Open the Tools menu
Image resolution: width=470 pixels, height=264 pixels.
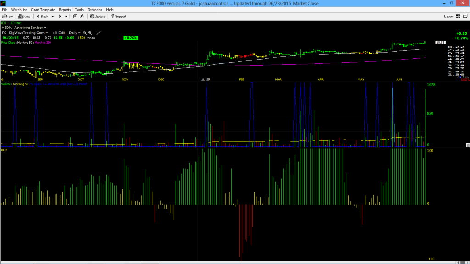[79, 10]
